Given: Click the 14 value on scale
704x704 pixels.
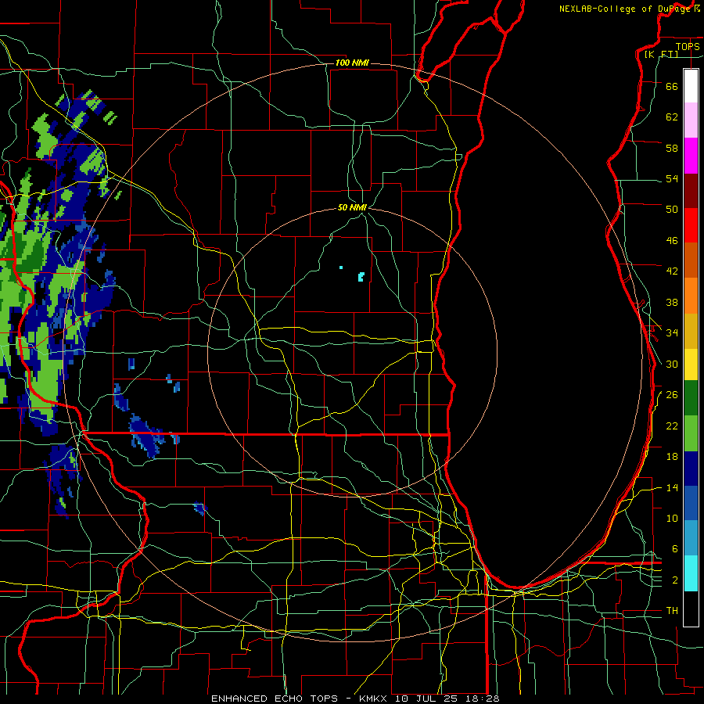Looking at the screenshot, I should (672, 487).
